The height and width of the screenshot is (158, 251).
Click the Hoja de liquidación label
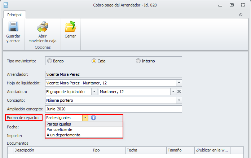click(x=24, y=83)
